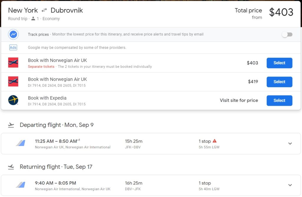Click the red Separate tickets label

click(x=41, y=67)
